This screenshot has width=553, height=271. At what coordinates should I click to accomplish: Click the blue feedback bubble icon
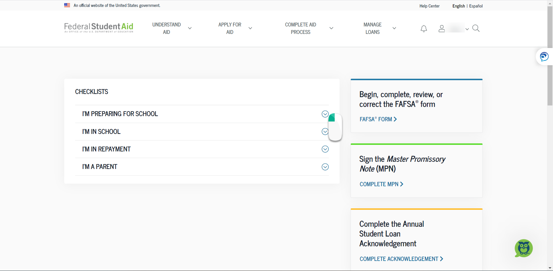point(544,57)
